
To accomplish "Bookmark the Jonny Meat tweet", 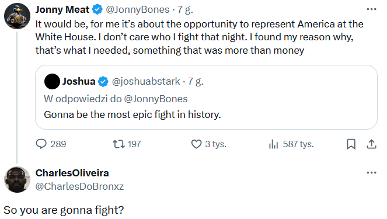I will (351, 144).
